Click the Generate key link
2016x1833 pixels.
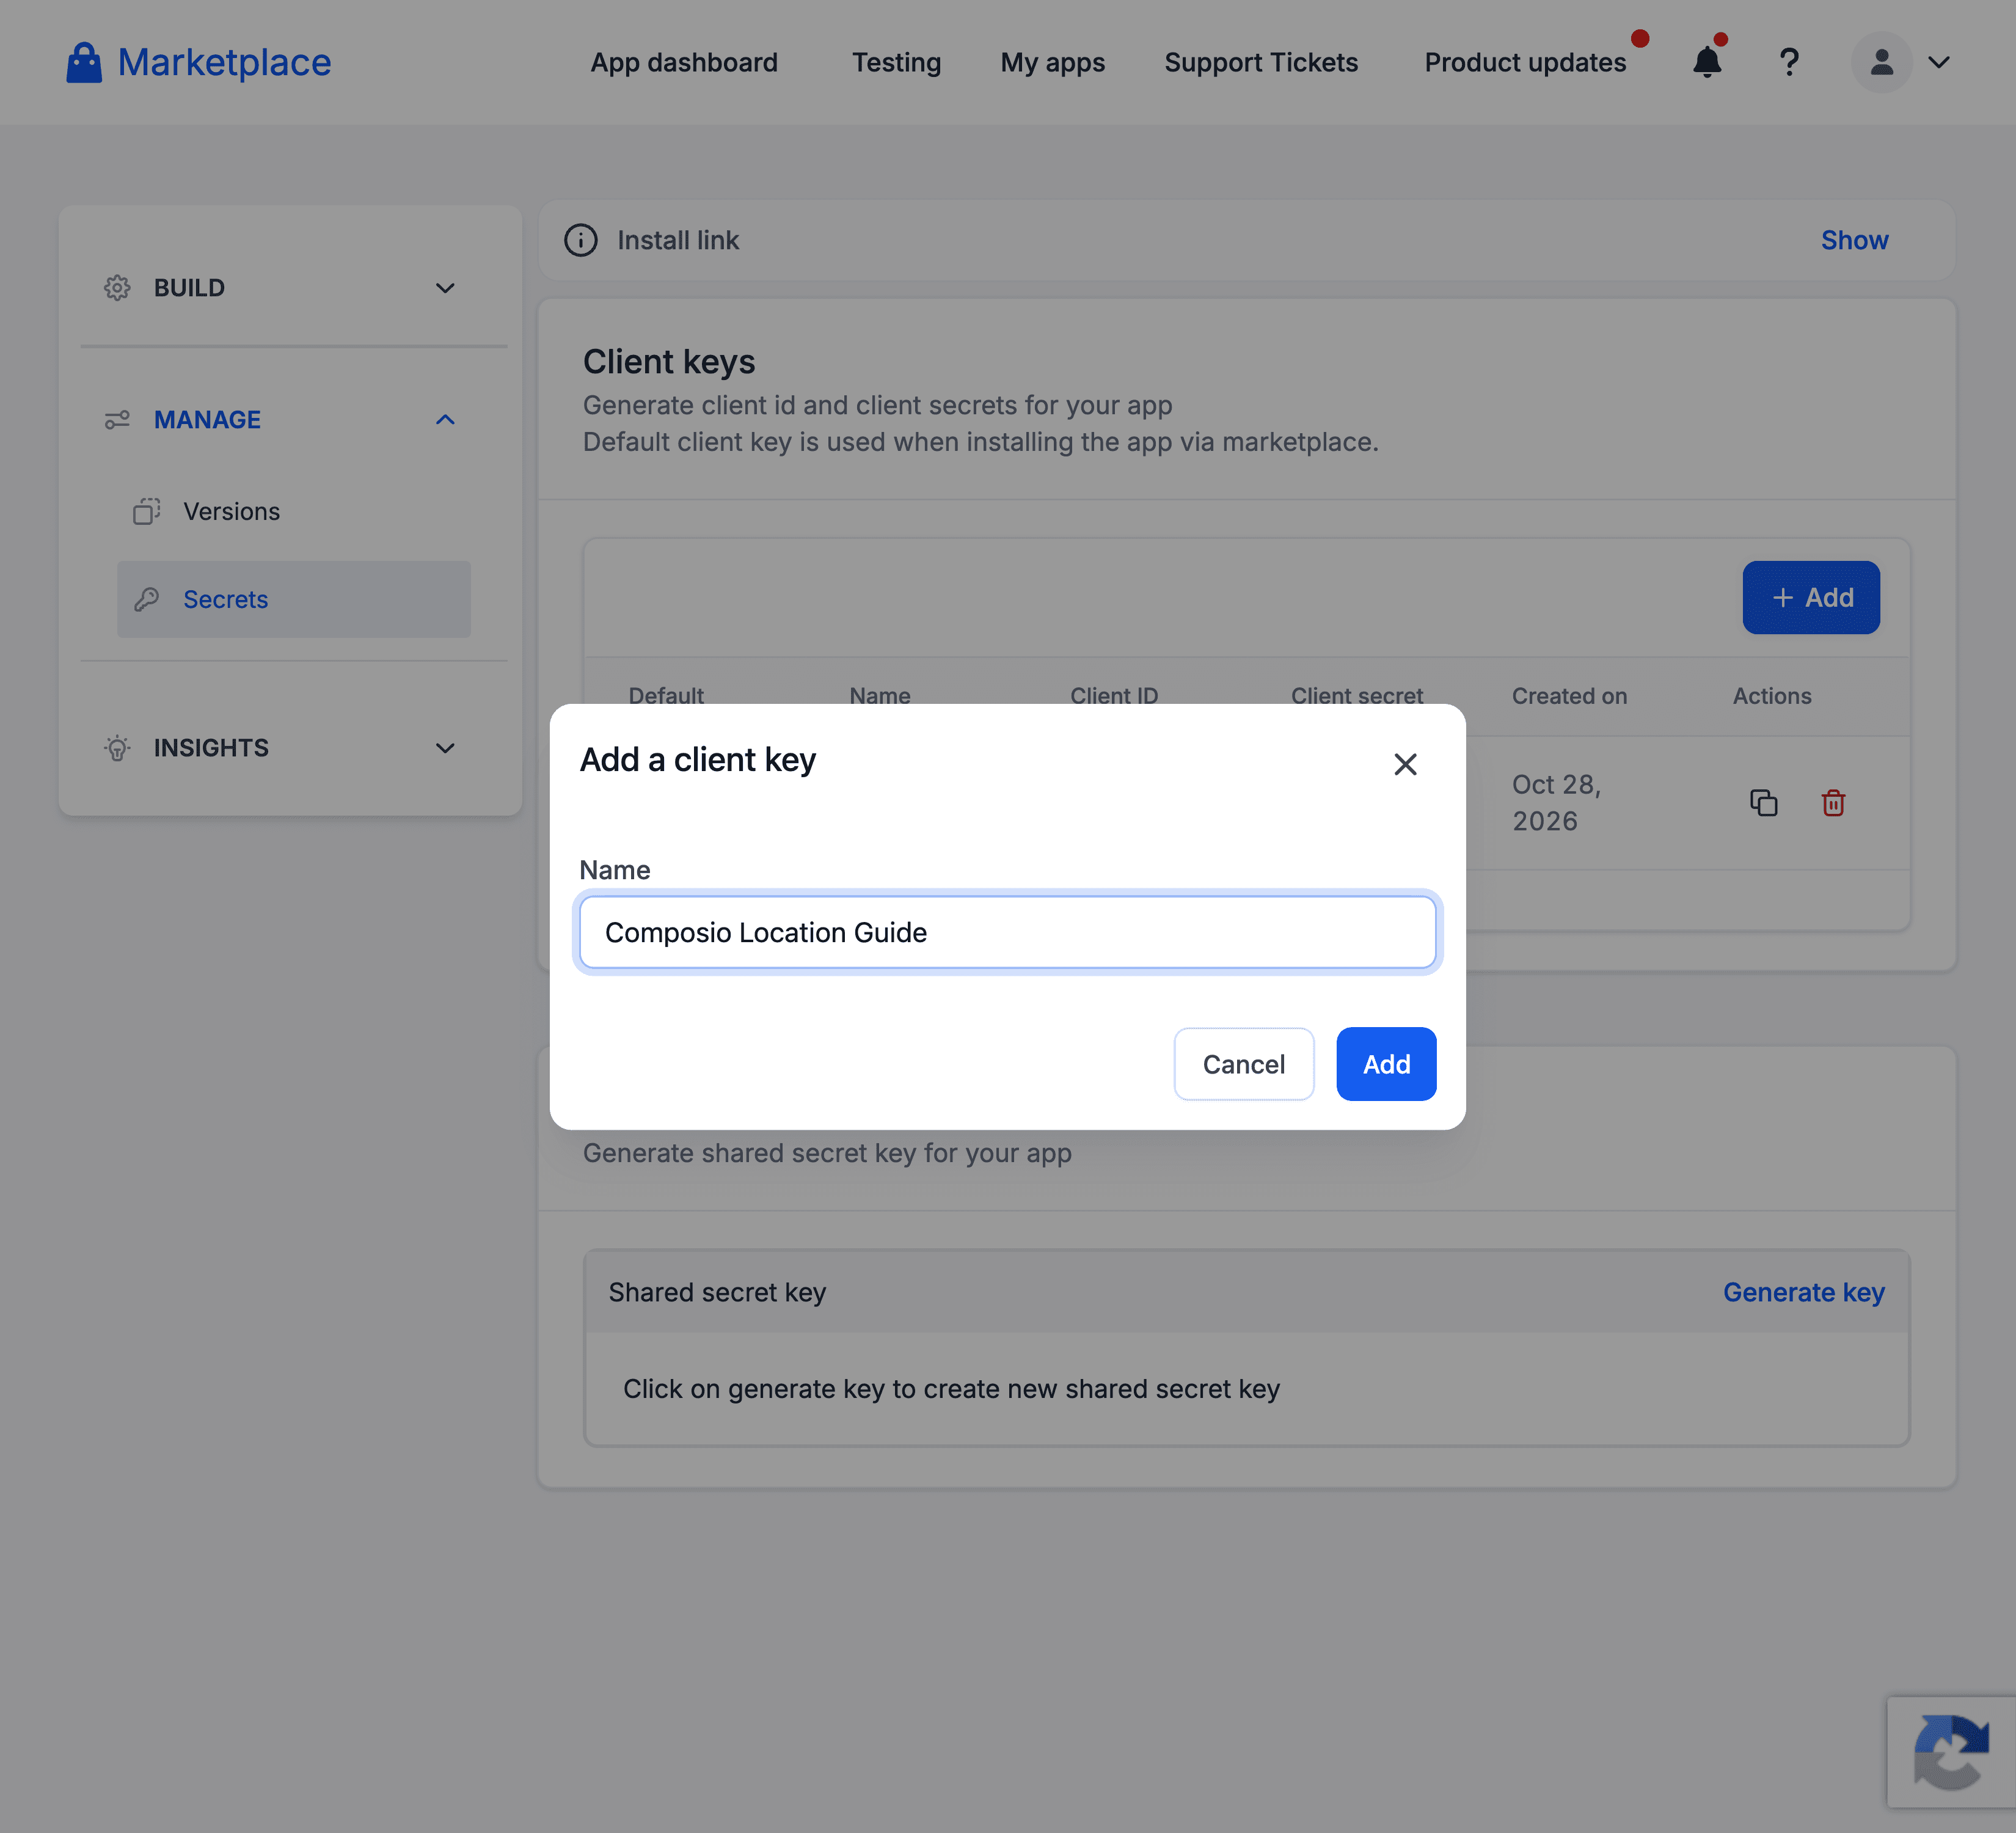point(1803,1292)
